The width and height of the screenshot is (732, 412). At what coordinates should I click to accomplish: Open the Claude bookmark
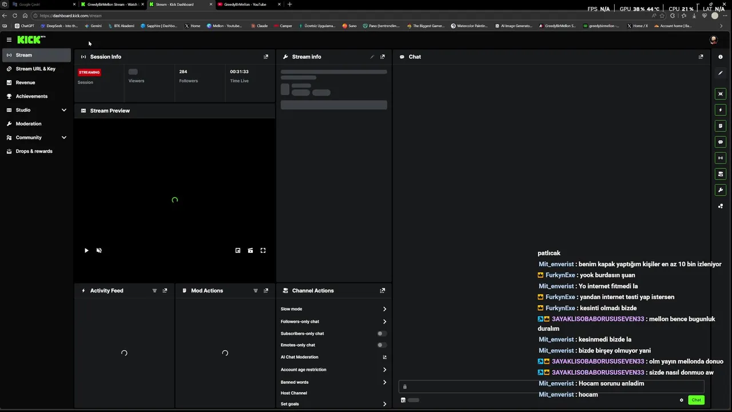click(x=259, y=26)
